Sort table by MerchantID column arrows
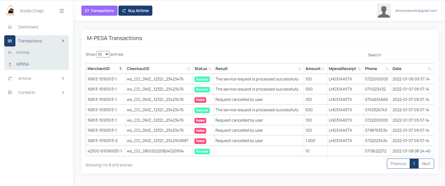Screen dimensions: 445x186 121,69
